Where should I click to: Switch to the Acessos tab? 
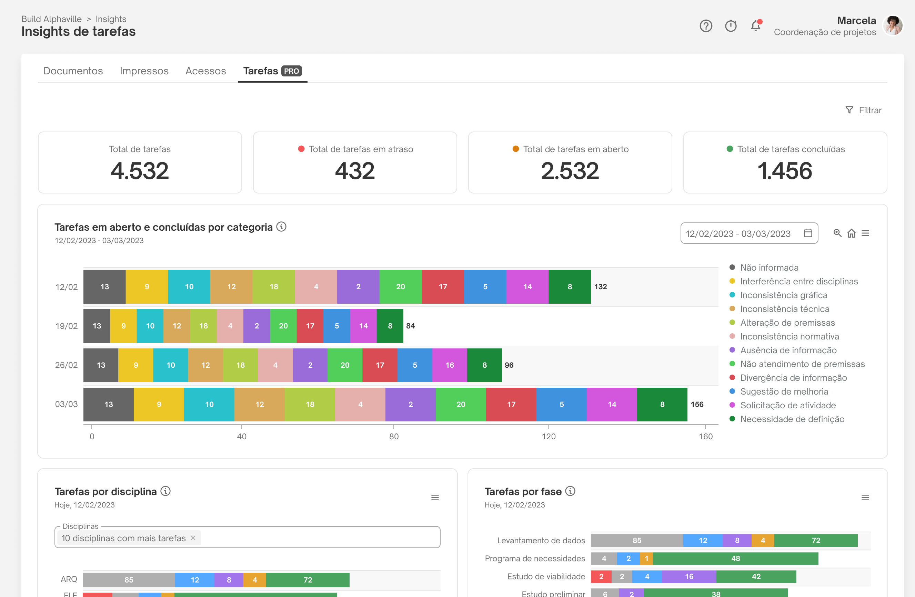coord(206,71)
